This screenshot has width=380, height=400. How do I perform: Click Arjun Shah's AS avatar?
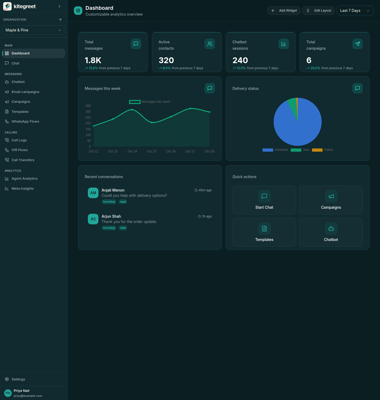coord(93,219)
